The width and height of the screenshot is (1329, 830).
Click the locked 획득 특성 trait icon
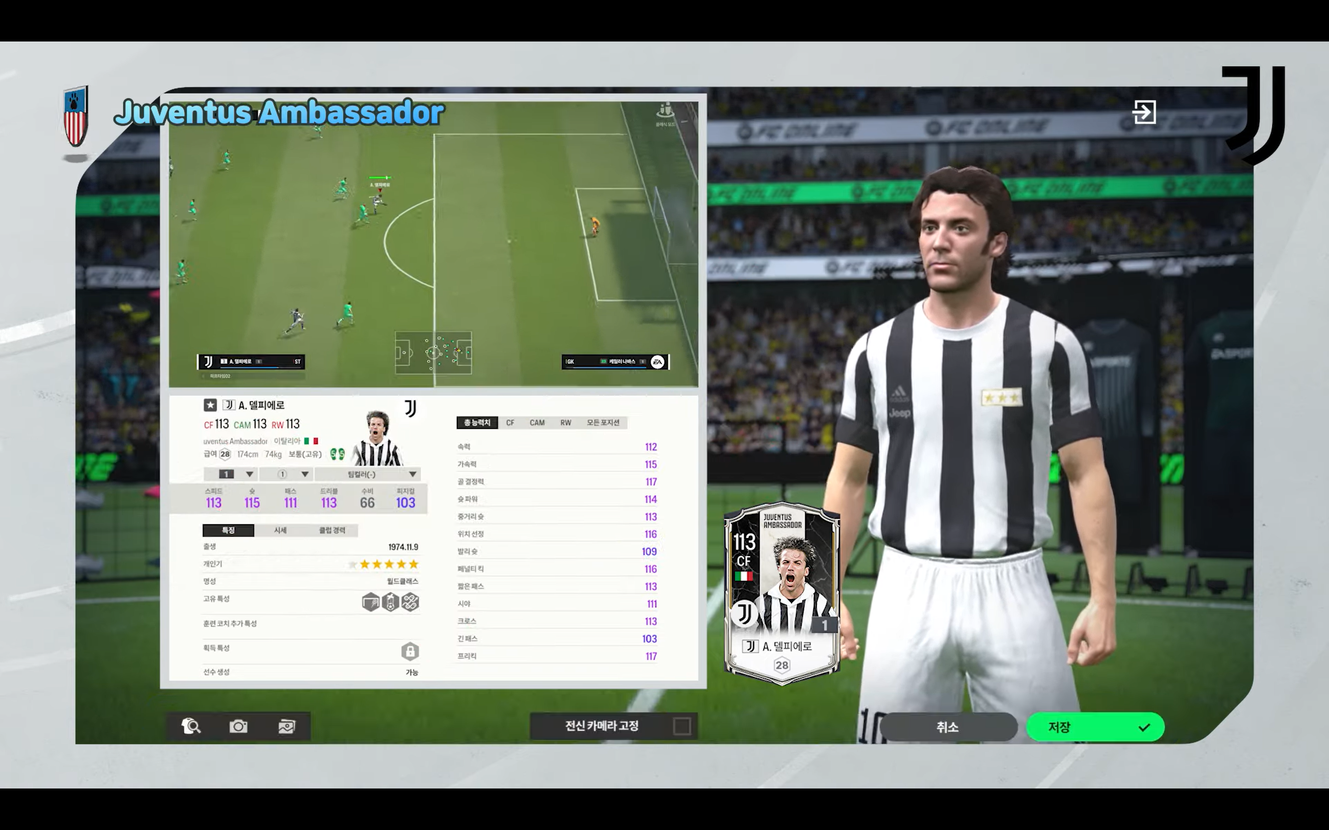[x=410, y=651]
